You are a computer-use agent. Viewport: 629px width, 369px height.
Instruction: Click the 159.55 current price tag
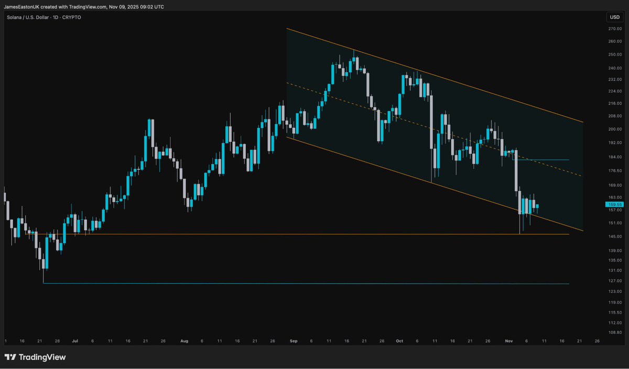614,204
